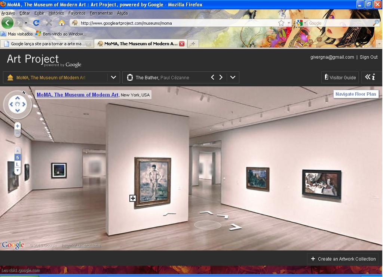Screen dimensions: 383x277
Task: Click the artwork frame icon
Action: click(x=130, y=77)
